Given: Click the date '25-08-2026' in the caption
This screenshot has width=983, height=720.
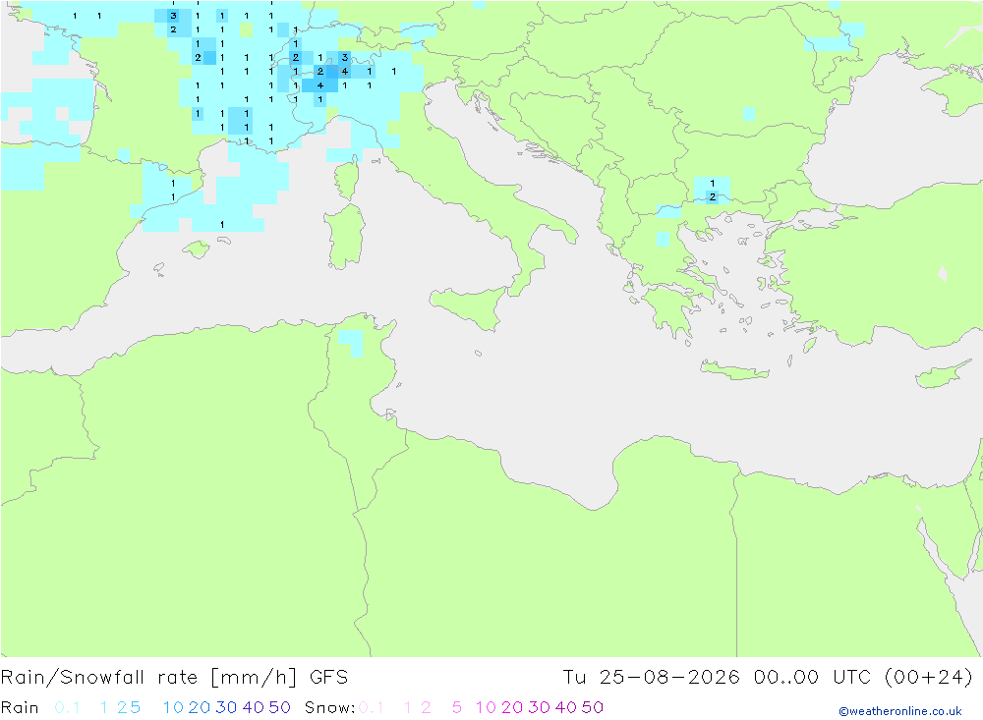Looking at the screenshot, I should (x=668, y=678).
